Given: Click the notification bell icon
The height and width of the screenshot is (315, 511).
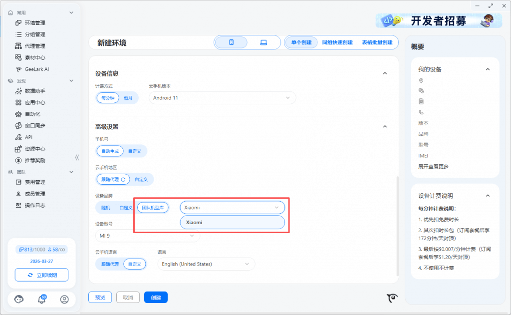Looking at the screenshot, I should pos(42,300).
